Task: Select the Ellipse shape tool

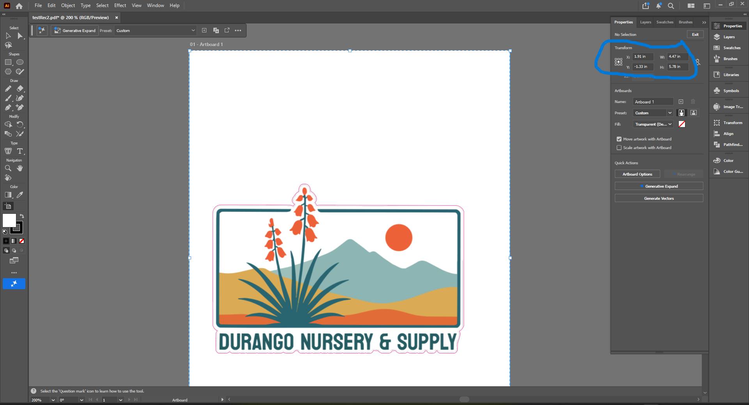Action: [20, 62]
